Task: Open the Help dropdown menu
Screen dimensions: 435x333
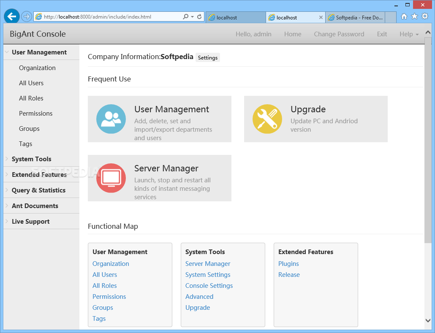Action: [x=409, y=34]
